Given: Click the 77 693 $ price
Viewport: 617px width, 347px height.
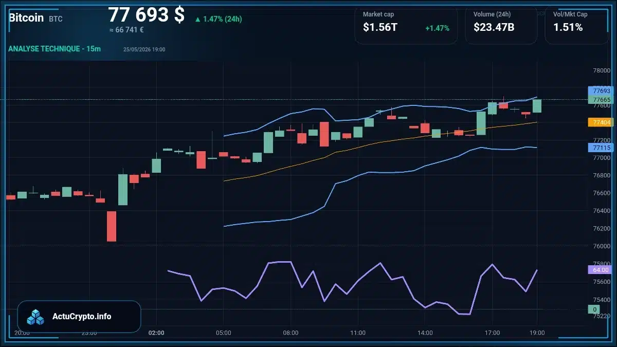Looking at the screenshot, I should [146, 14].
